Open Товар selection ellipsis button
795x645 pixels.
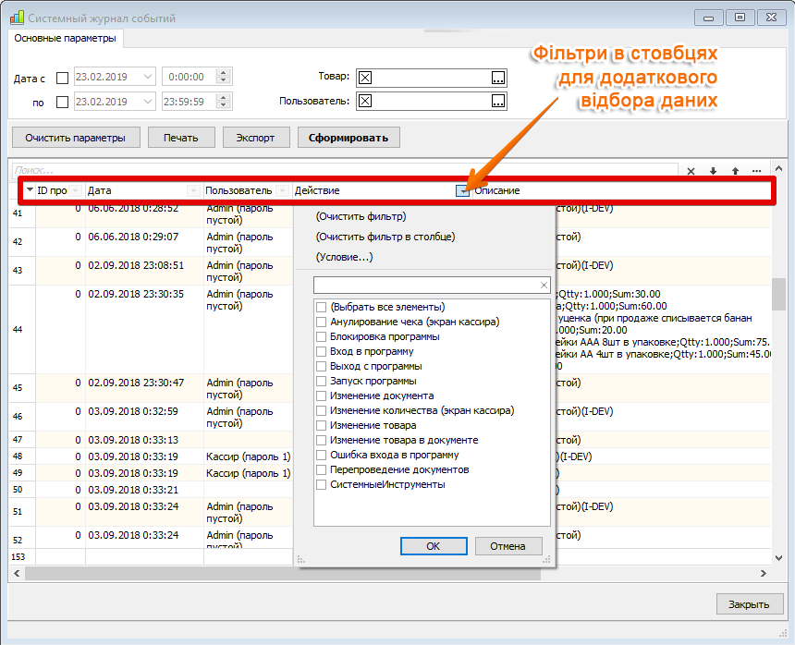click(498, 78)
